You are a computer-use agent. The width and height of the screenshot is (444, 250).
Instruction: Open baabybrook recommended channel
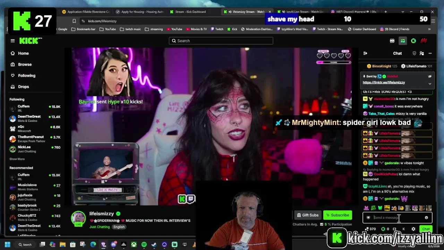pyautogui.click(x=35, y=207)
